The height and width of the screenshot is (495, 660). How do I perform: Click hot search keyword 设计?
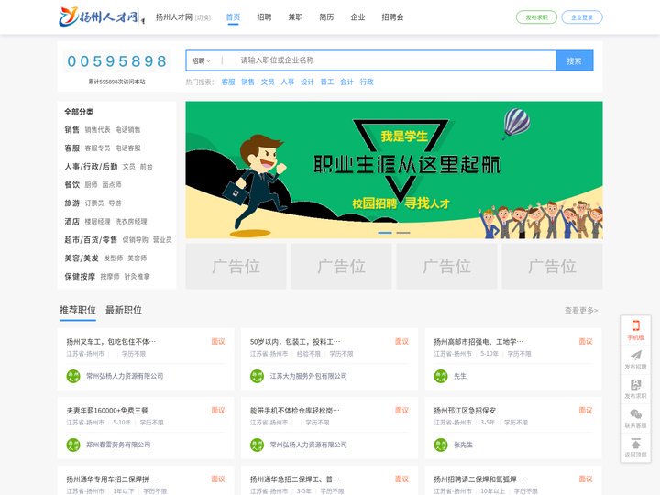pos(307,82)
